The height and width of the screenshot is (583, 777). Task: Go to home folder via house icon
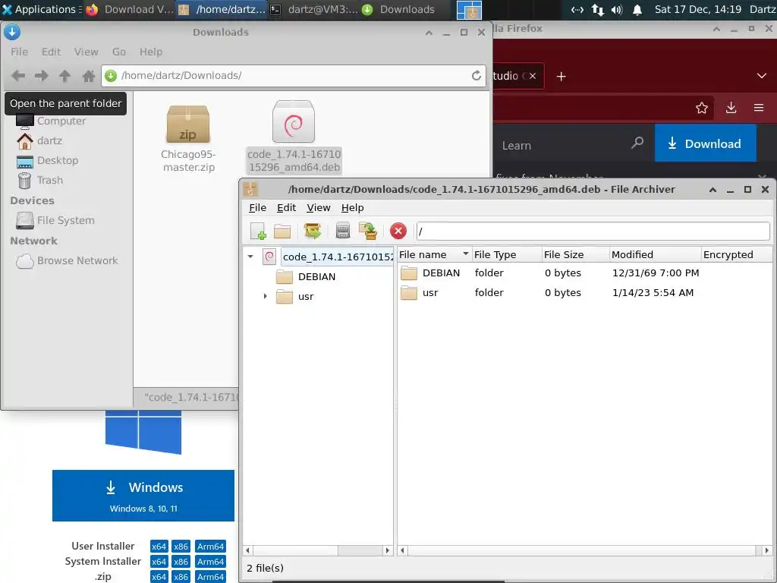pyautogui.click(x=89, y=76)
